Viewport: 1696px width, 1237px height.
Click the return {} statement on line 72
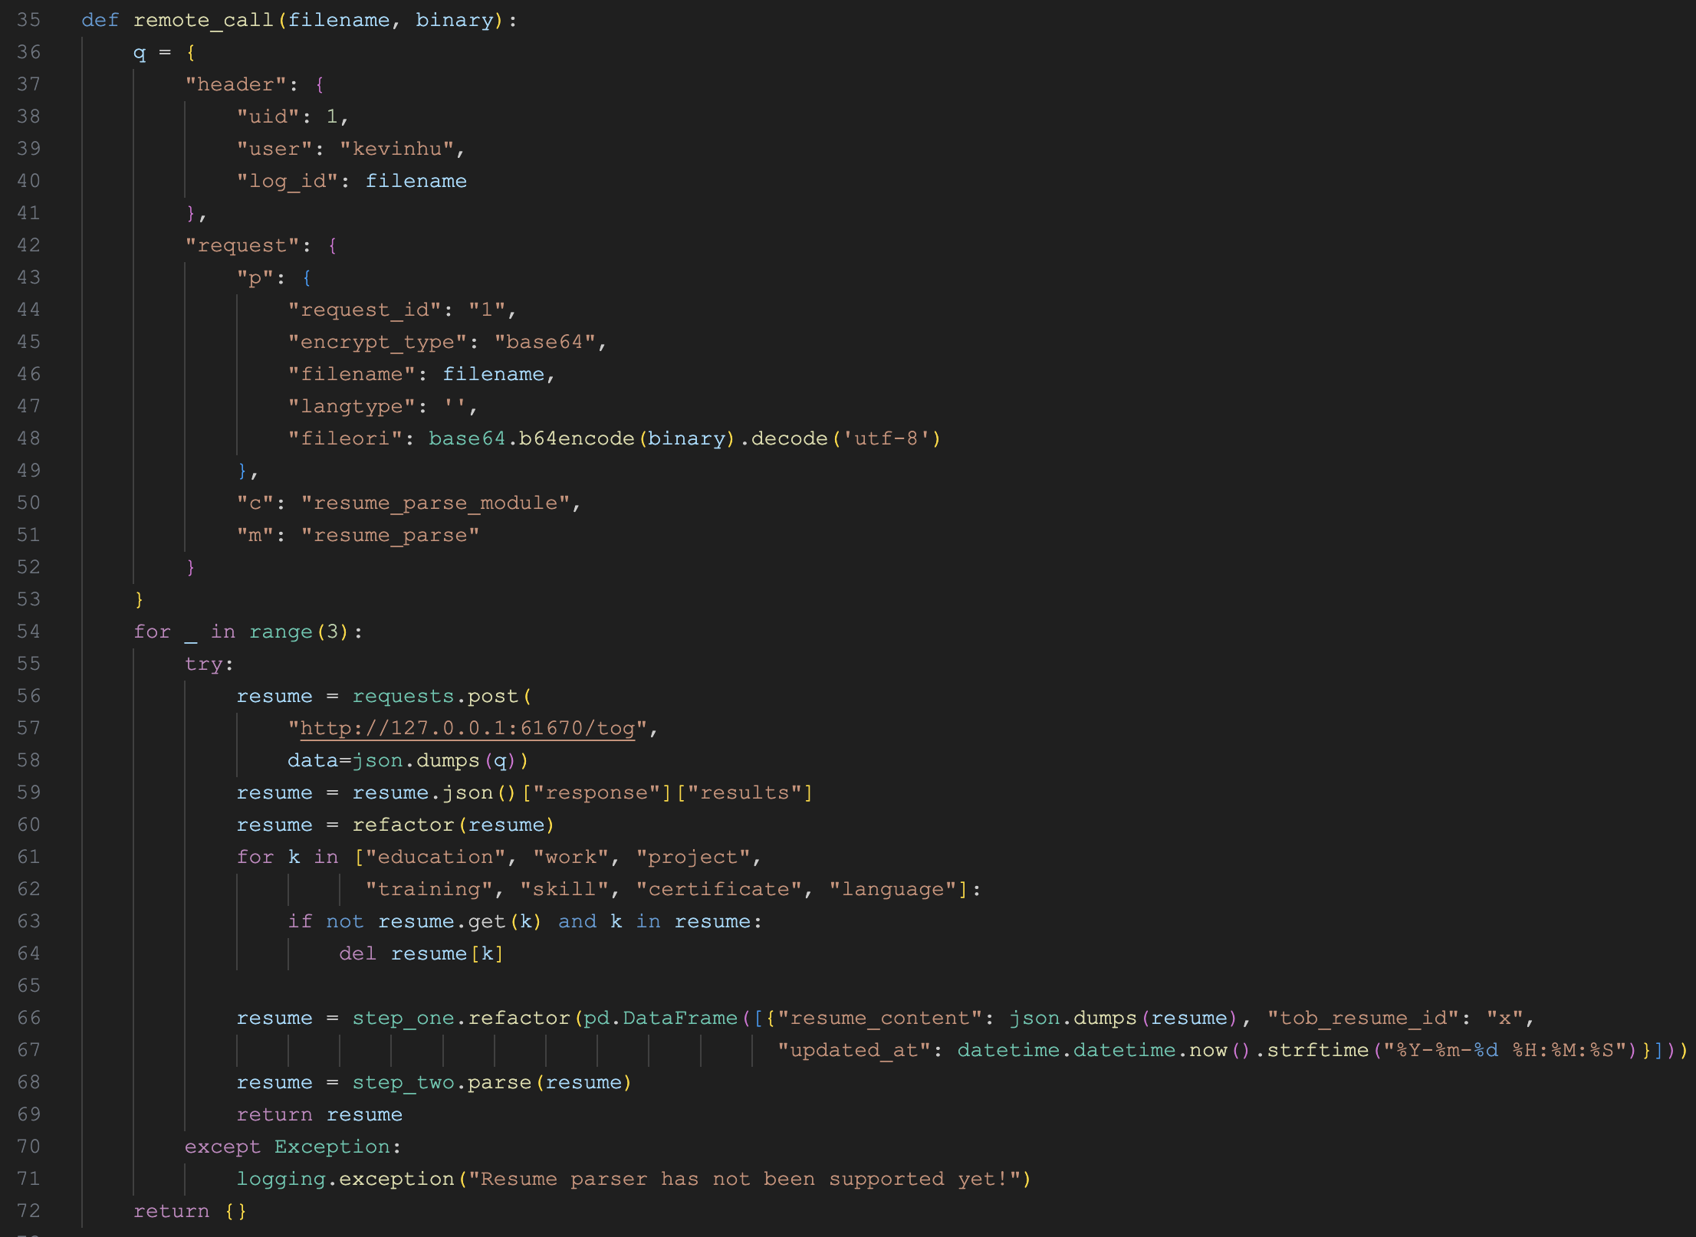tap(190, 1211)
